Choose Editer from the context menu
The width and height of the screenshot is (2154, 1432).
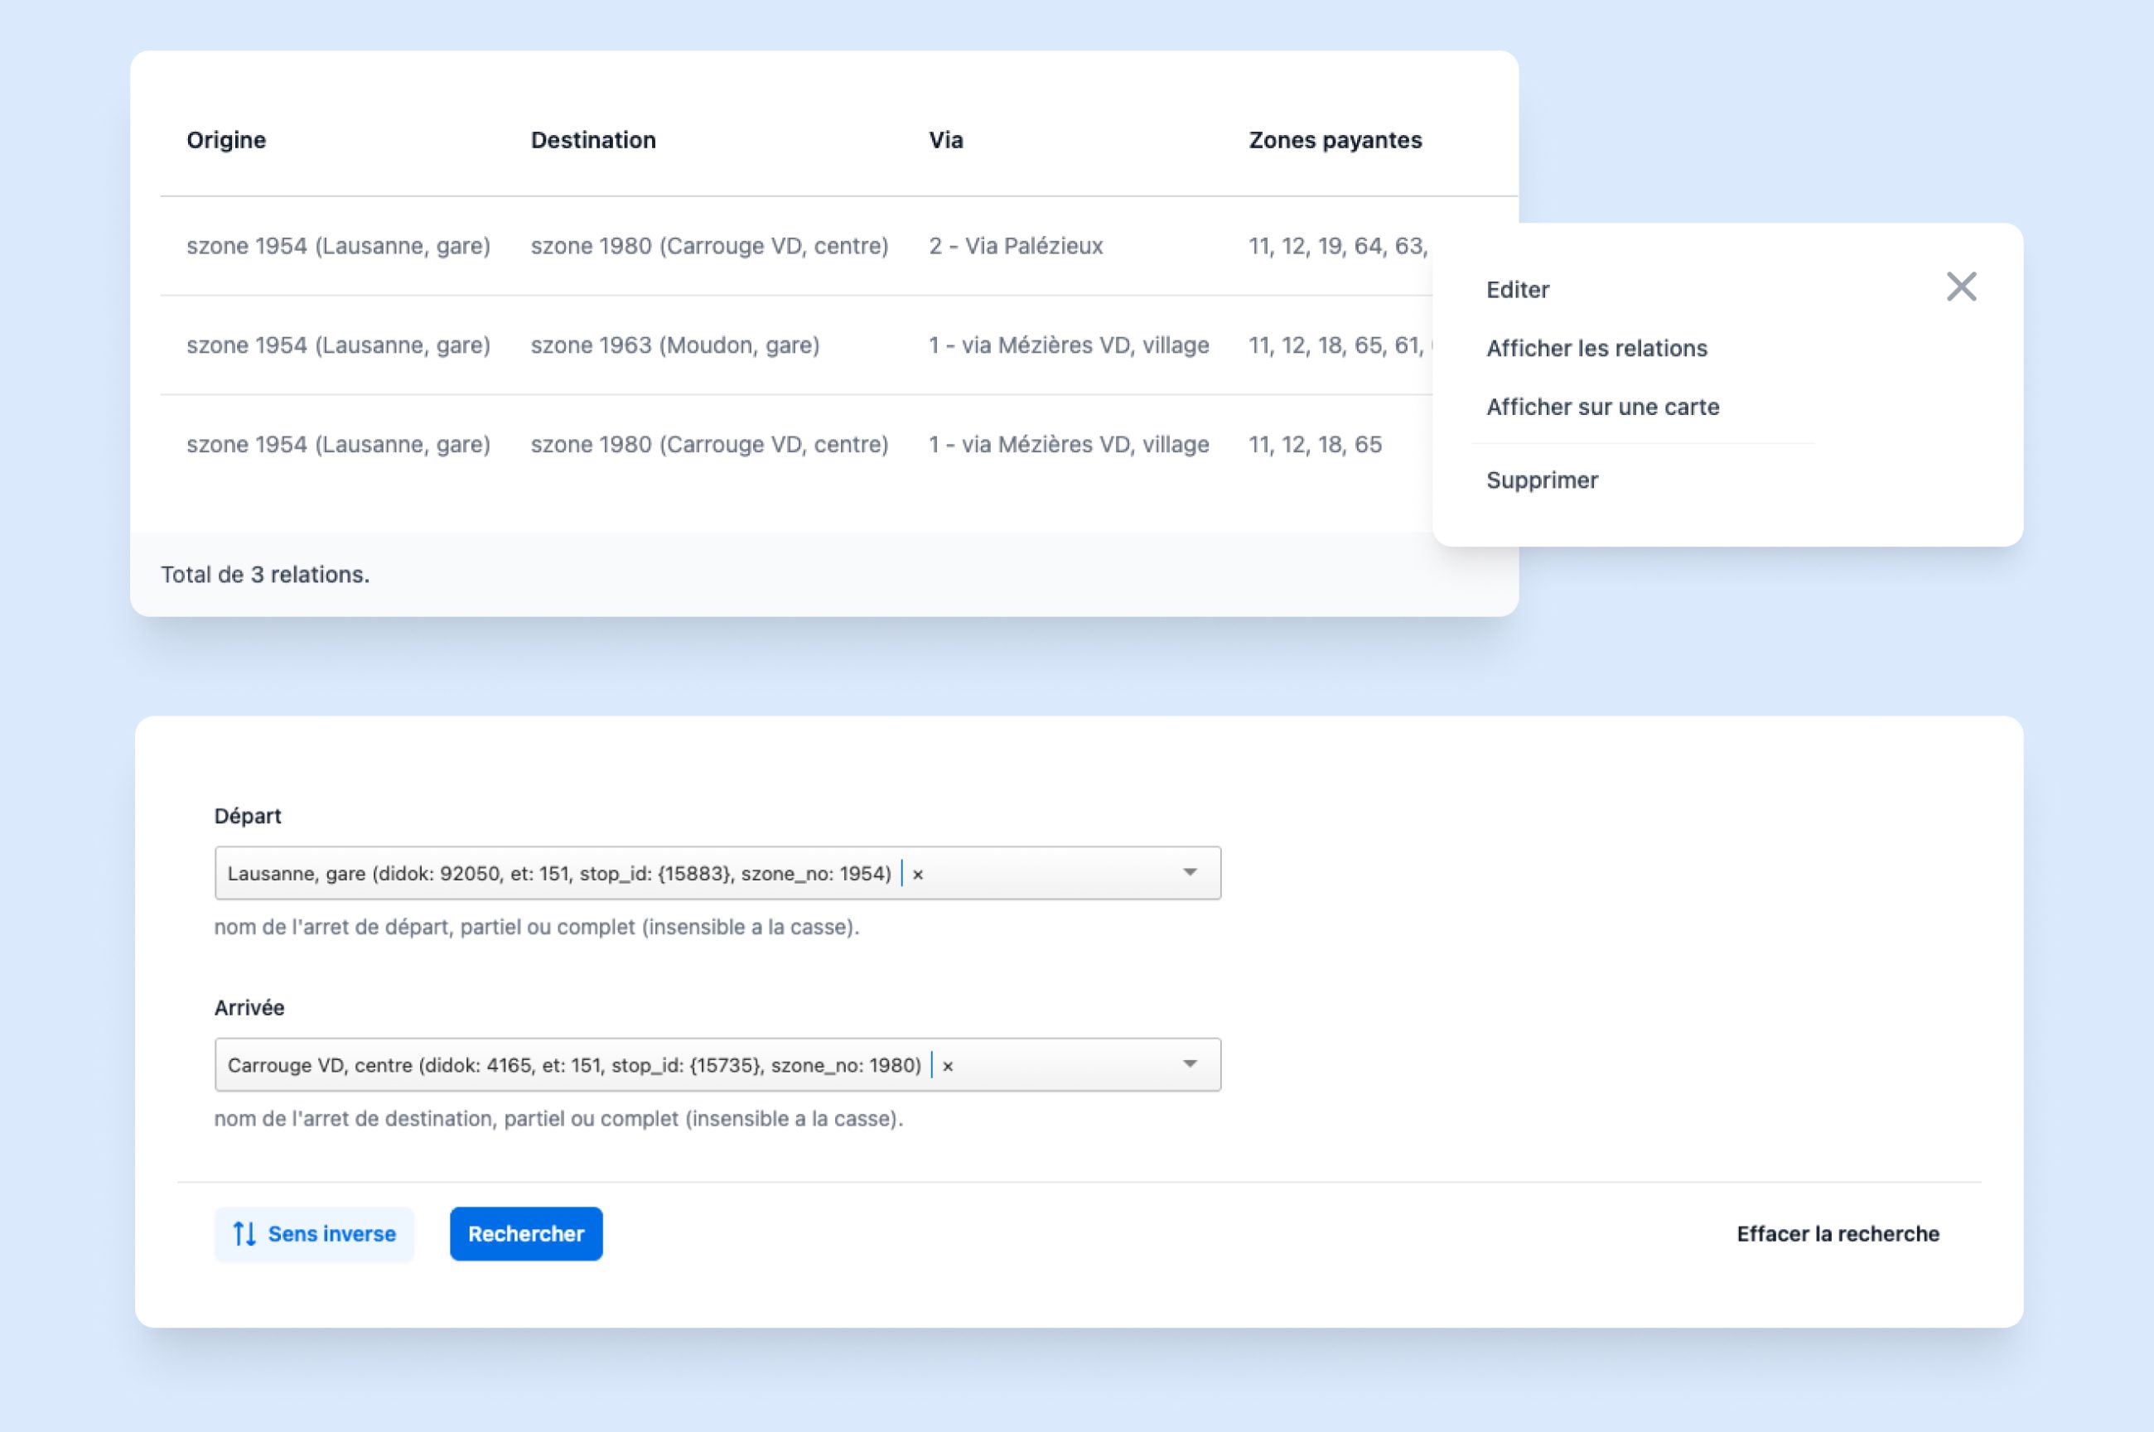tap(1517, 290)
